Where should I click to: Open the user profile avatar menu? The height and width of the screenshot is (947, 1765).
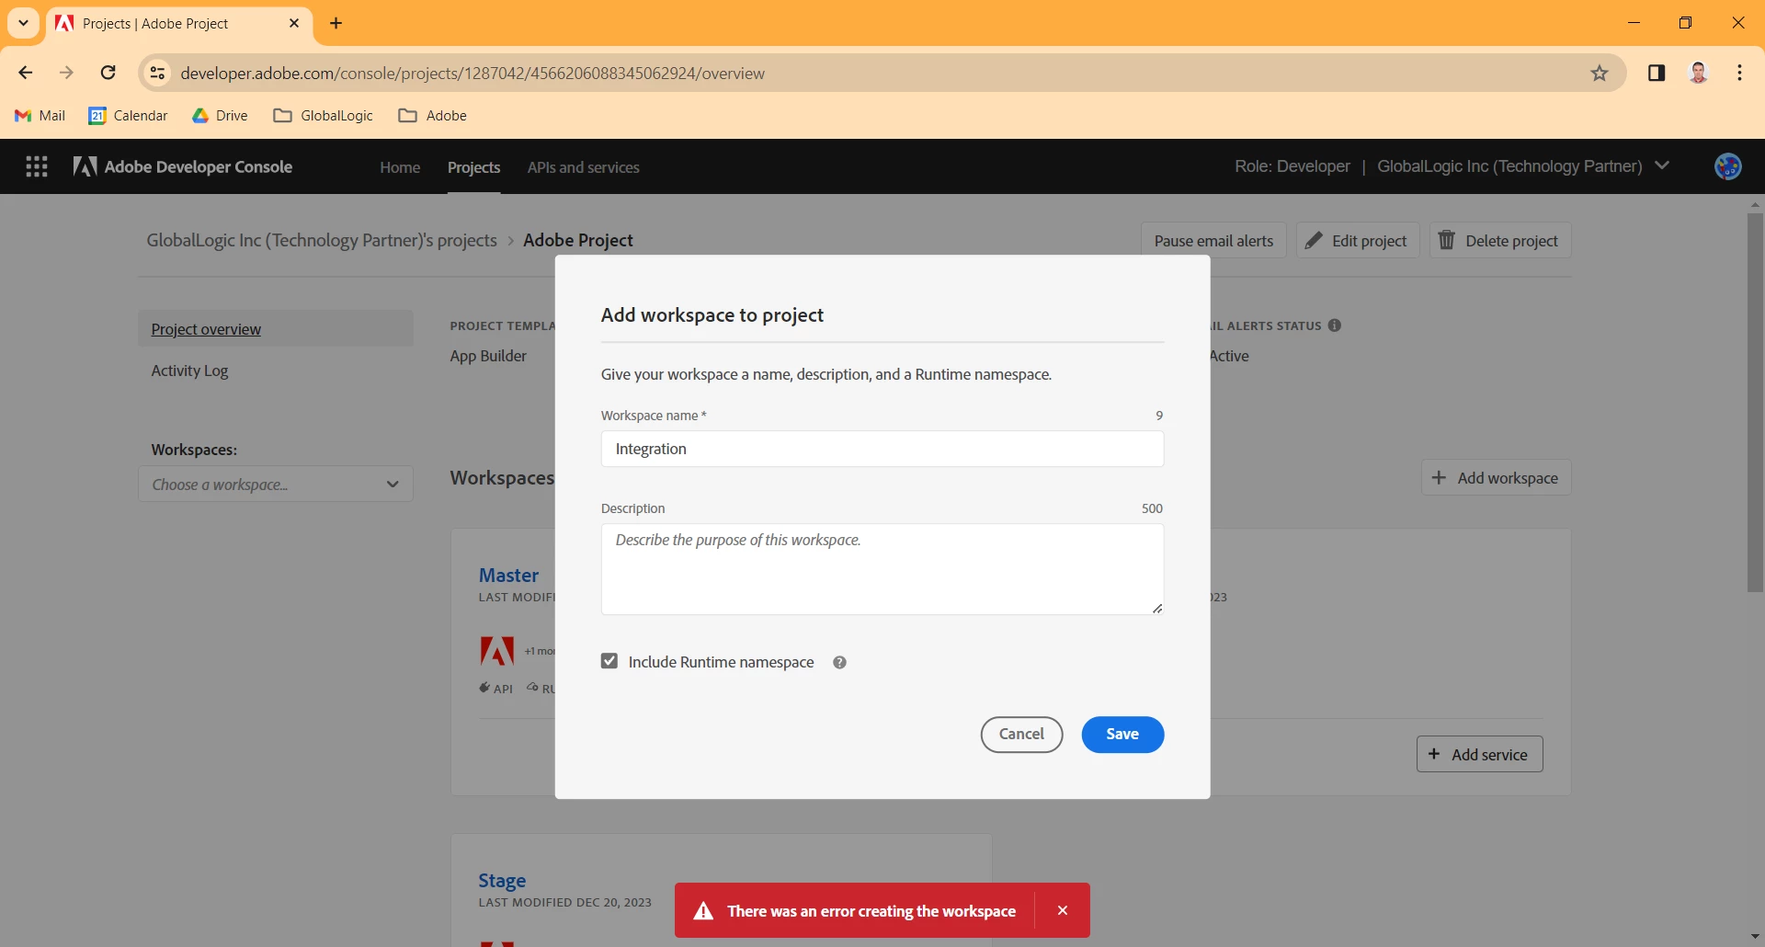(1727, 166)
